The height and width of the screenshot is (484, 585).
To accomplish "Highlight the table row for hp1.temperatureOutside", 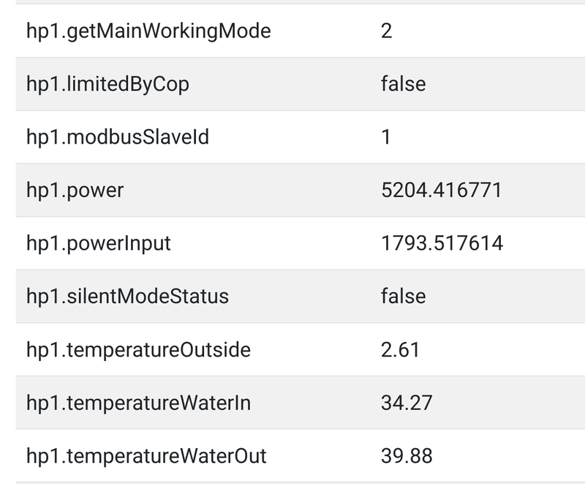I will [x=300, y=350].
